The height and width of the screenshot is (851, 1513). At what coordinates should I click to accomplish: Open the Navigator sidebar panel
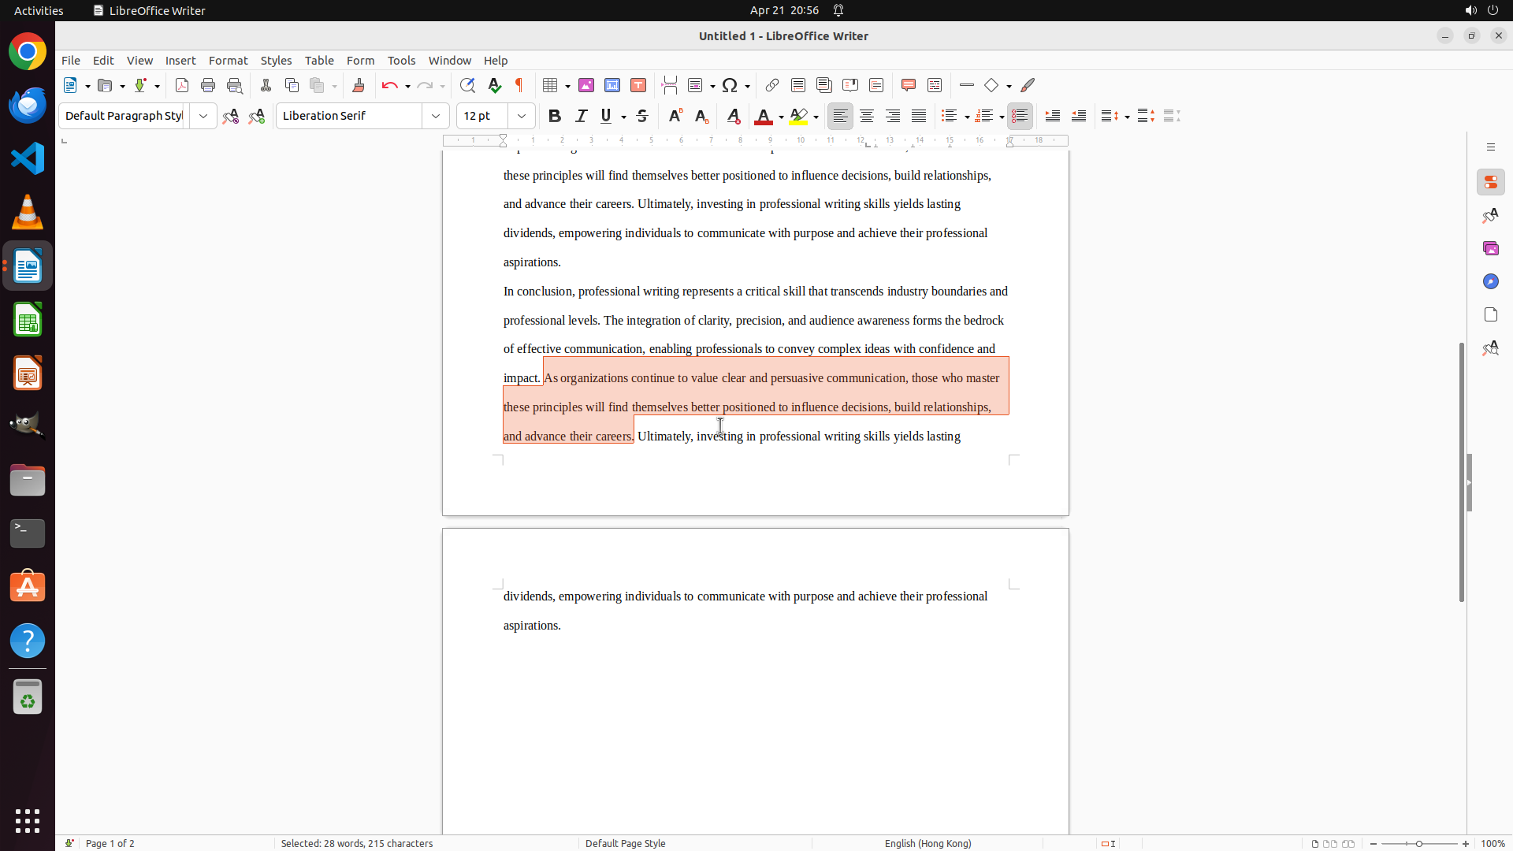(x=1490, y=281)
